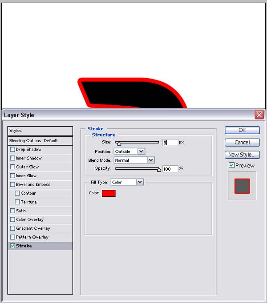Tick the Outer Glow checkbox
The height and width of the screenshot is (303, 267).
[x=12, y=167]
